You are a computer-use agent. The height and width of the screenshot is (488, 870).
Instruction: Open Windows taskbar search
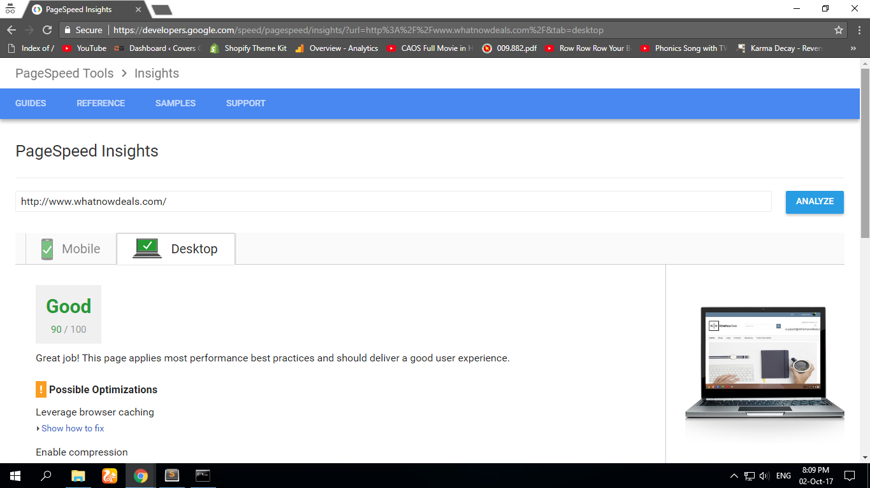click(46, 476)
